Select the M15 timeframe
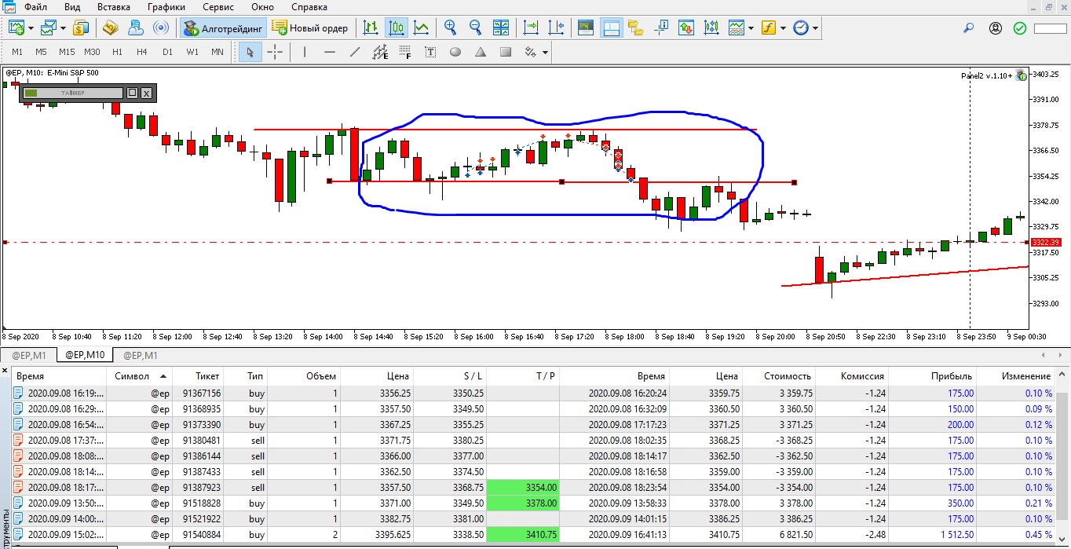Screen dimensions: 1071x549 click(x=67, y=53)
